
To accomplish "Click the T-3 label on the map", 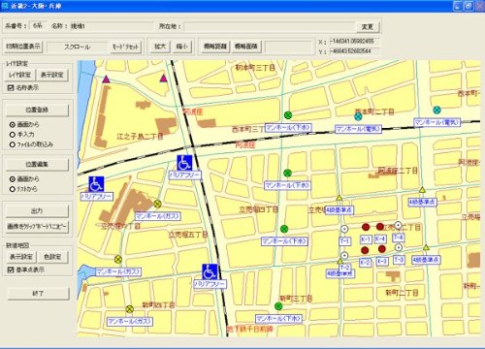I will coord(399,260).
